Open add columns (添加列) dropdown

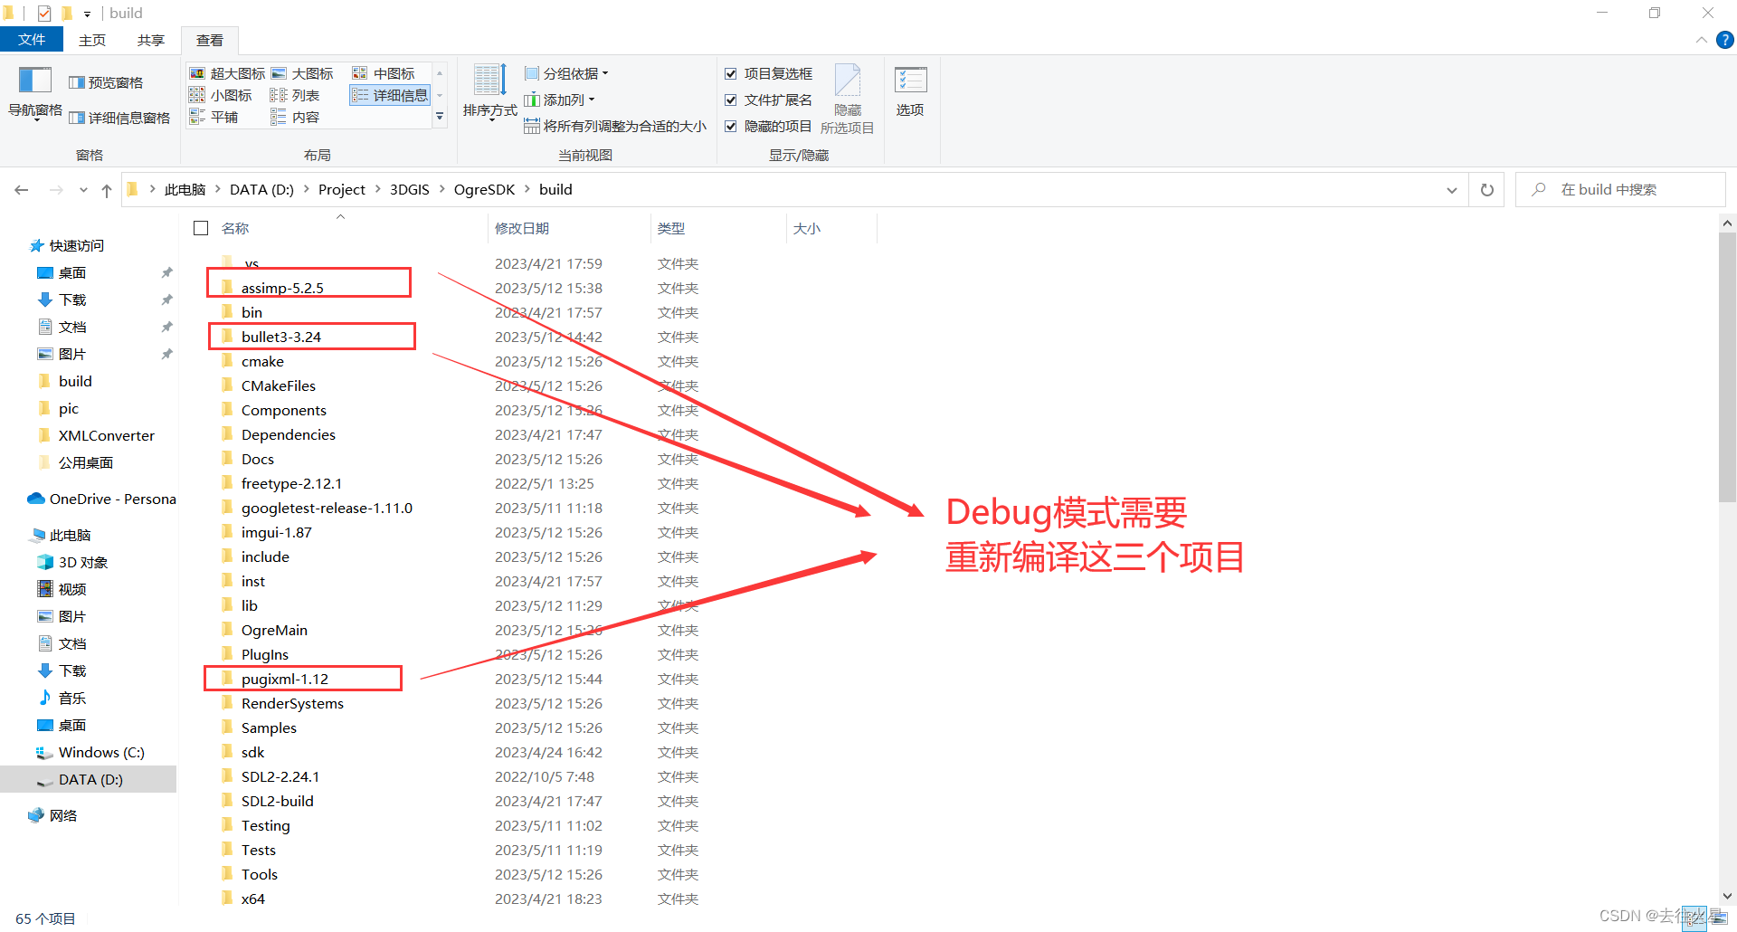click(560, 100)
